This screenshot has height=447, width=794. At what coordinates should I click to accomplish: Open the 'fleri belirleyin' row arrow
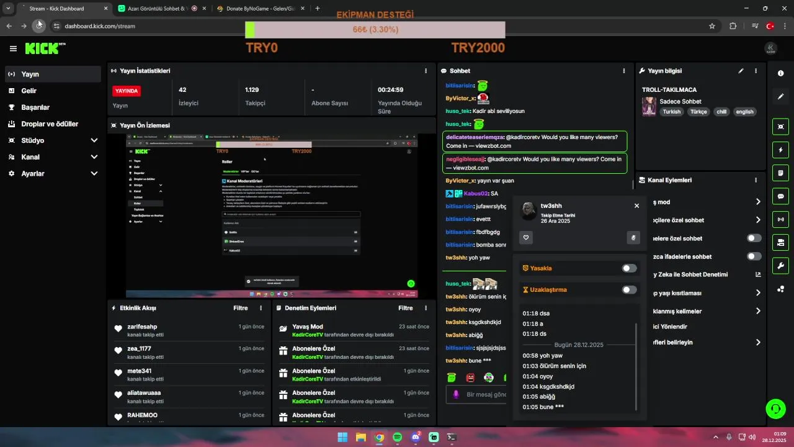click(x=758, y=342)
